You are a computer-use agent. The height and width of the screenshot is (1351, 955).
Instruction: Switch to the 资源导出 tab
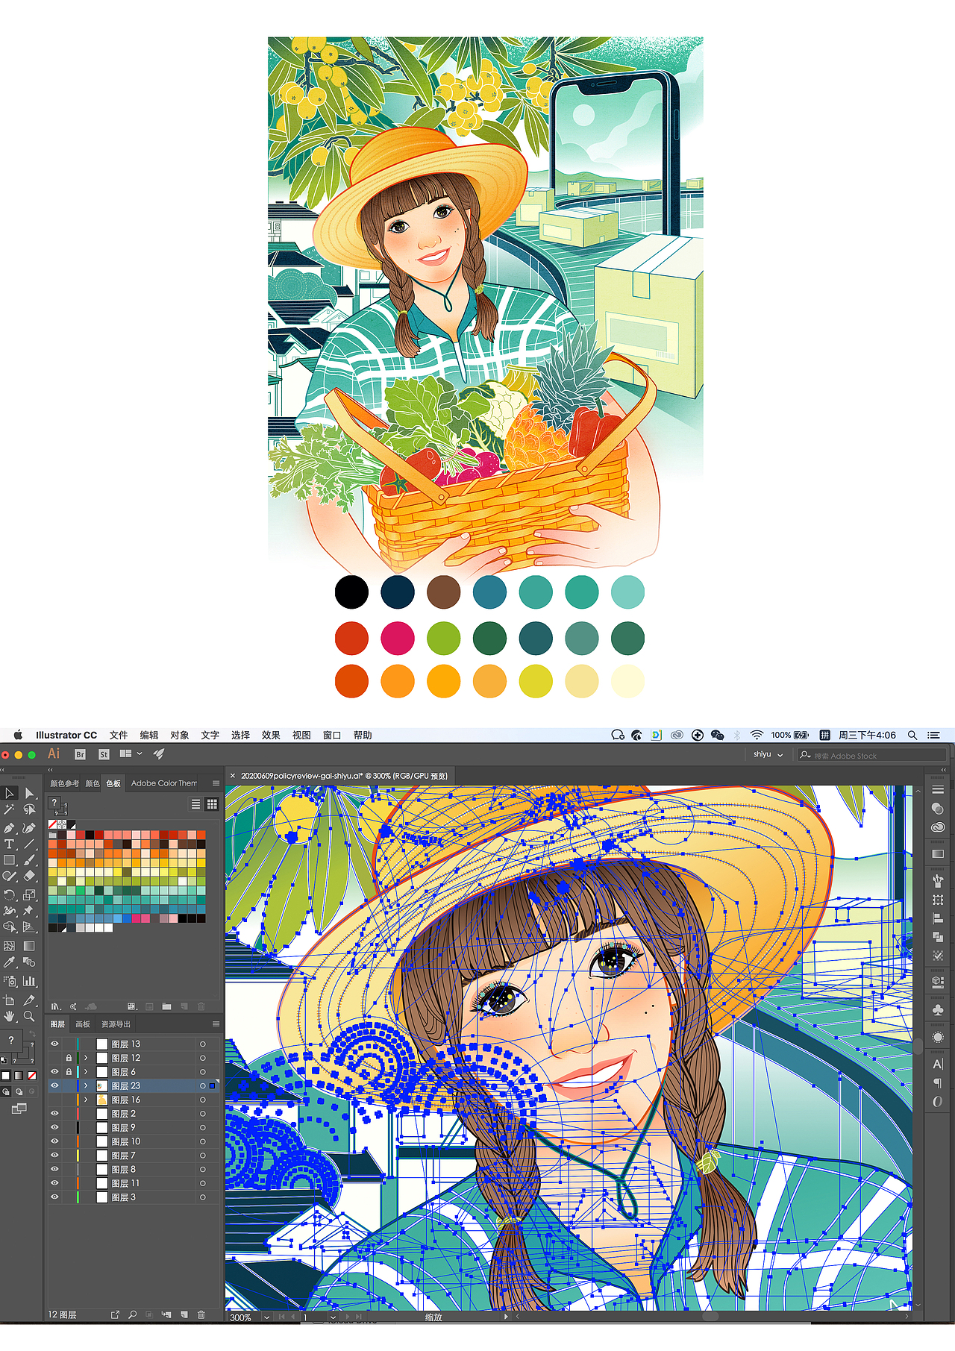point(116,1024)
